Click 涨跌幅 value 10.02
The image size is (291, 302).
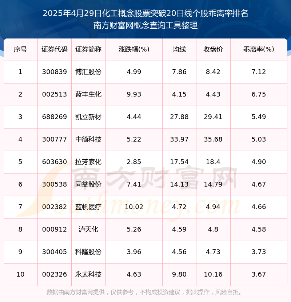point(134,207)
